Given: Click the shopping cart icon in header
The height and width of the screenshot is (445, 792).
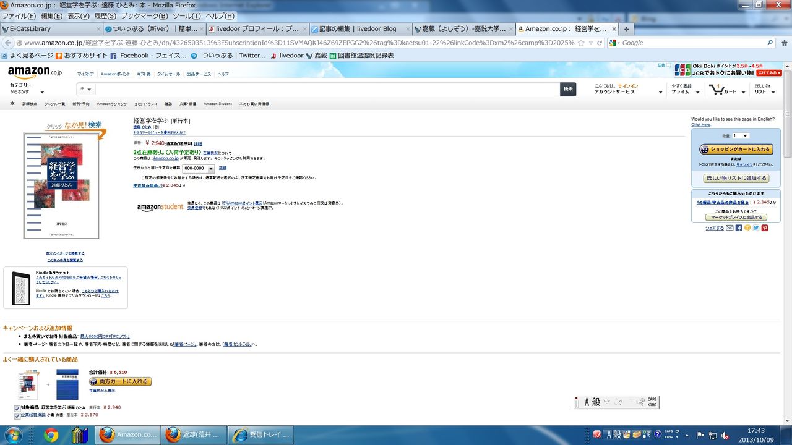Looking at the screenshot, I should click(x=717, y=90).
